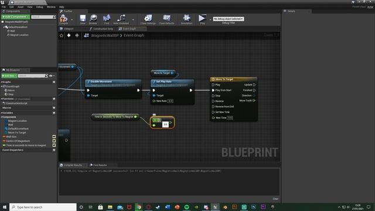Click the Simulation toolbar icon
The width and height of the screenshot is (375, 211).
(x=186, y=18)
